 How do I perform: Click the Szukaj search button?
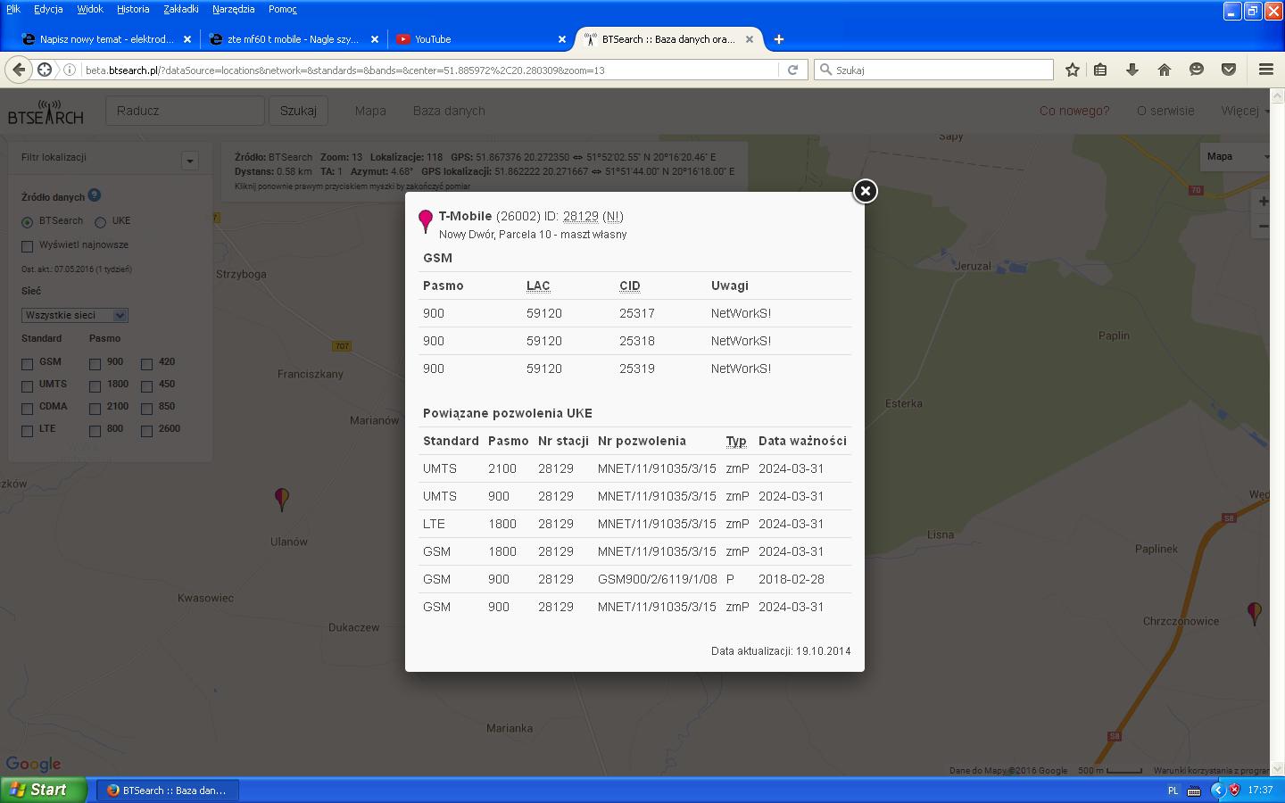(x=298, y=111)
